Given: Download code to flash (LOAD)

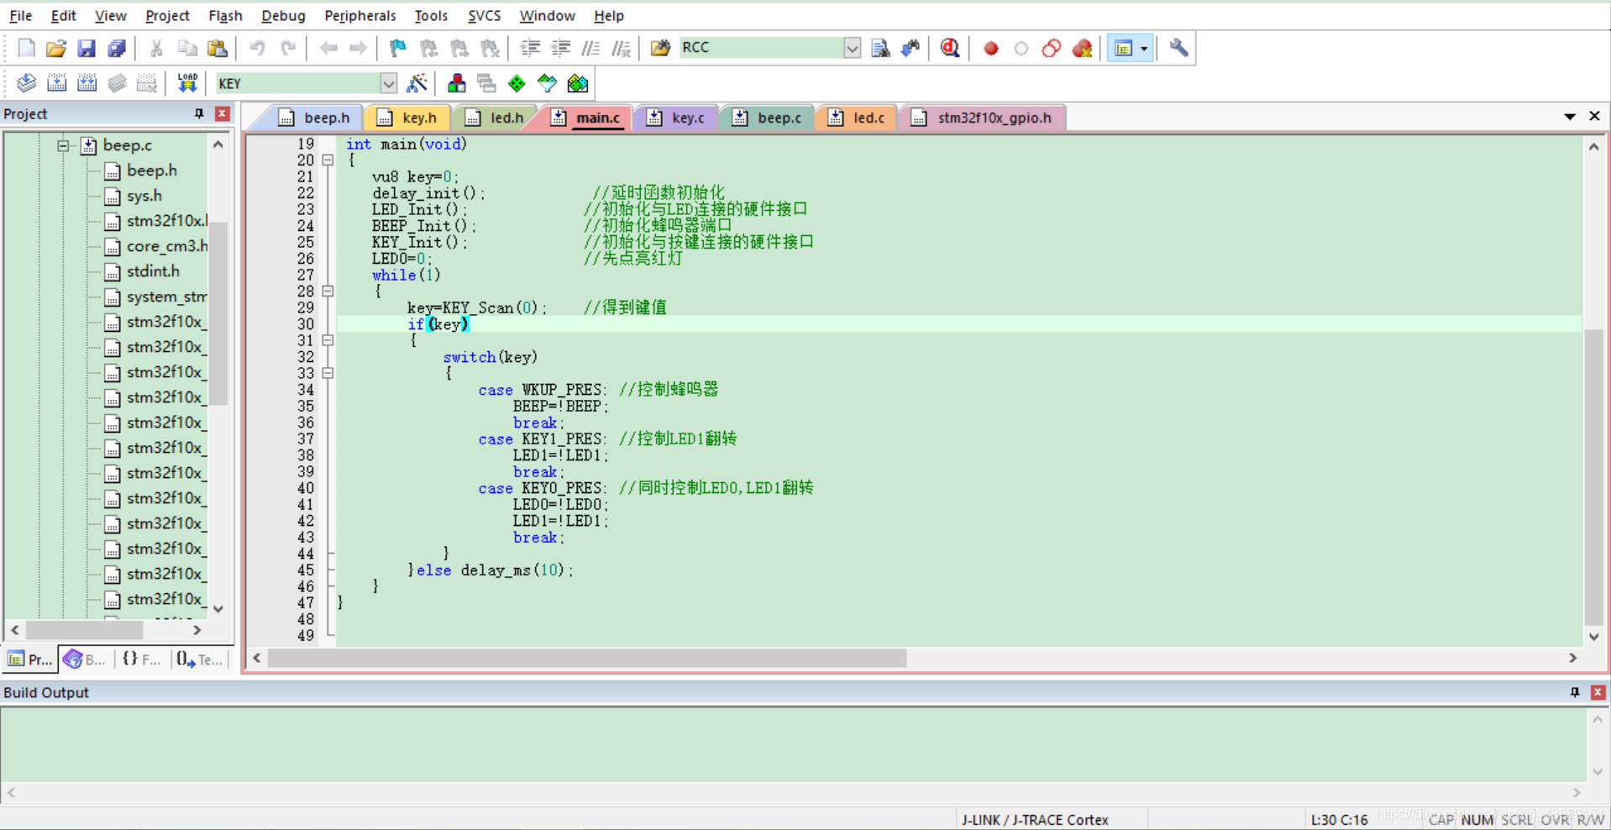Looking at the screenshot, I should [x=186, y=83].
